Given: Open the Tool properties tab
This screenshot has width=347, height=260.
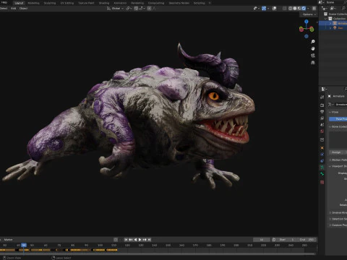Looking at the screenshot, I should pos(322,97).
